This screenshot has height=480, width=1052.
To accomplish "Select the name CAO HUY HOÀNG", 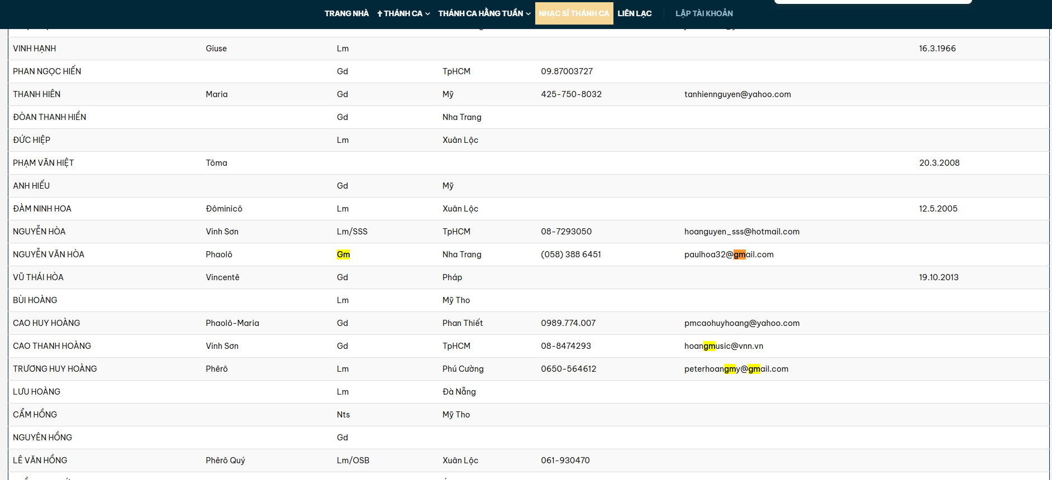I will 46,323.
